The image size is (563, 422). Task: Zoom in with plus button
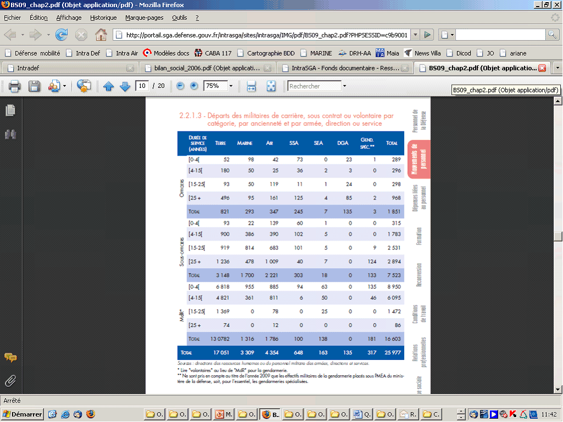click(x=194, y=86)
